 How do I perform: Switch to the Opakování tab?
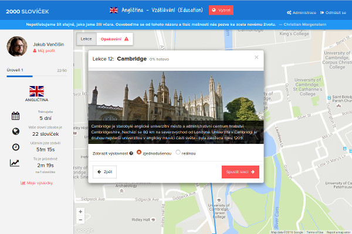click(115, 39)
